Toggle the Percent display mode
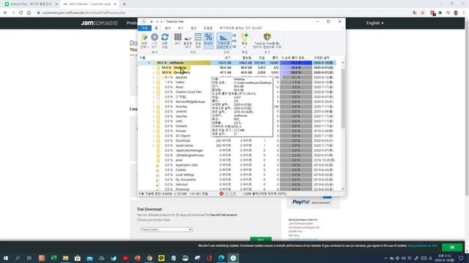 [208, 40]
